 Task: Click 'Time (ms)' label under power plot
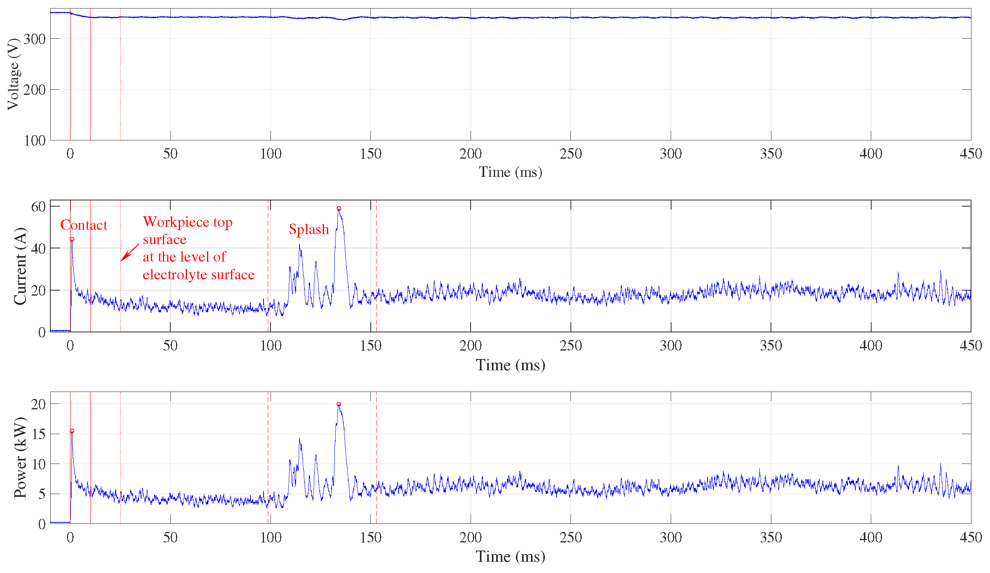pos(510,556)
